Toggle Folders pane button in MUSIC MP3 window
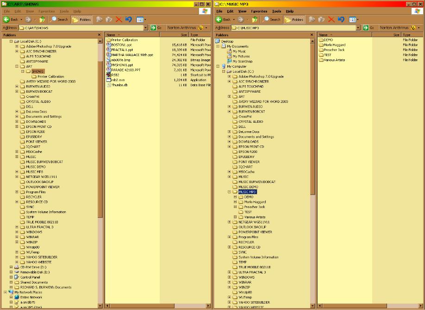Image resolution: width=425 pixels, height=310 pixels. [294, 19]
